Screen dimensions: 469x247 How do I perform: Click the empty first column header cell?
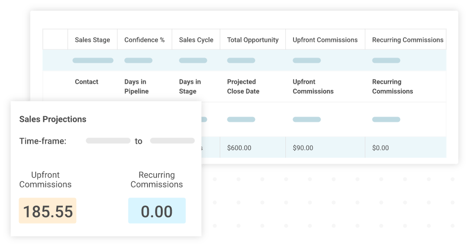coord(55,39)
